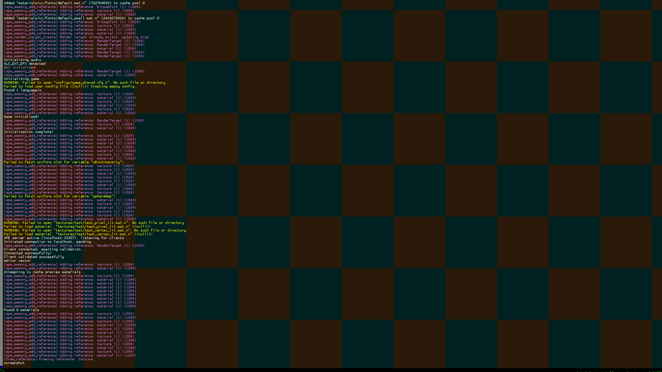Select the 'Client validated successfully' log line
Image resolution: width=662 pixels, height=372 pixels.
[x=34, y=257]
